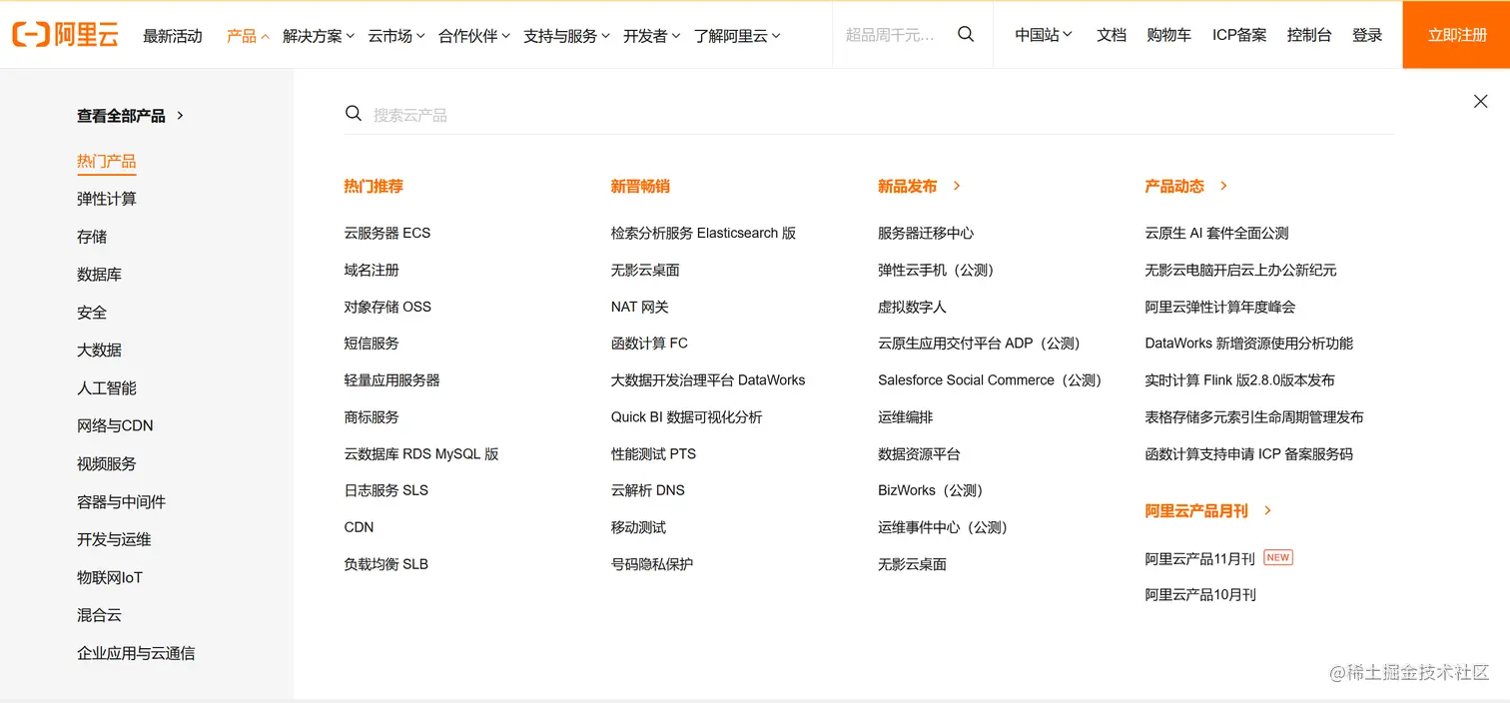Select the 网络与CDN sidebar category

115,425
